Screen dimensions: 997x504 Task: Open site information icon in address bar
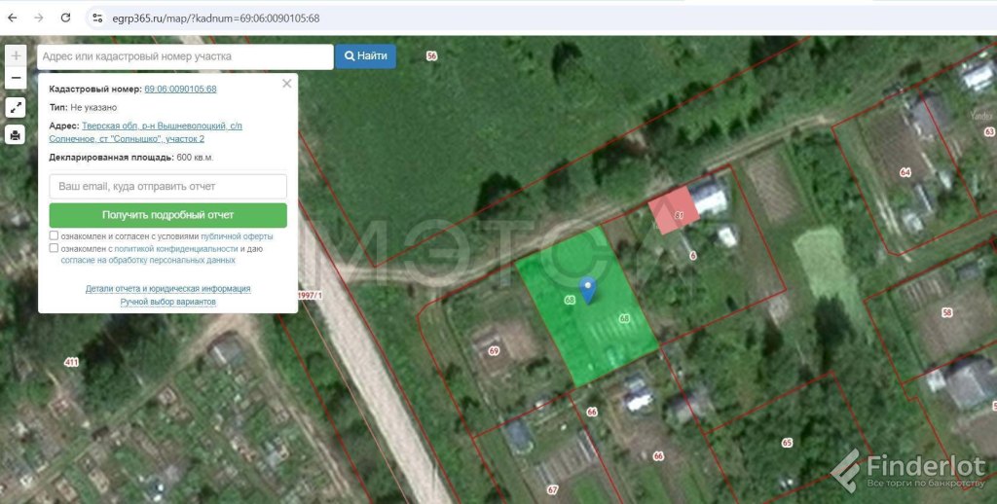[96, 18]
